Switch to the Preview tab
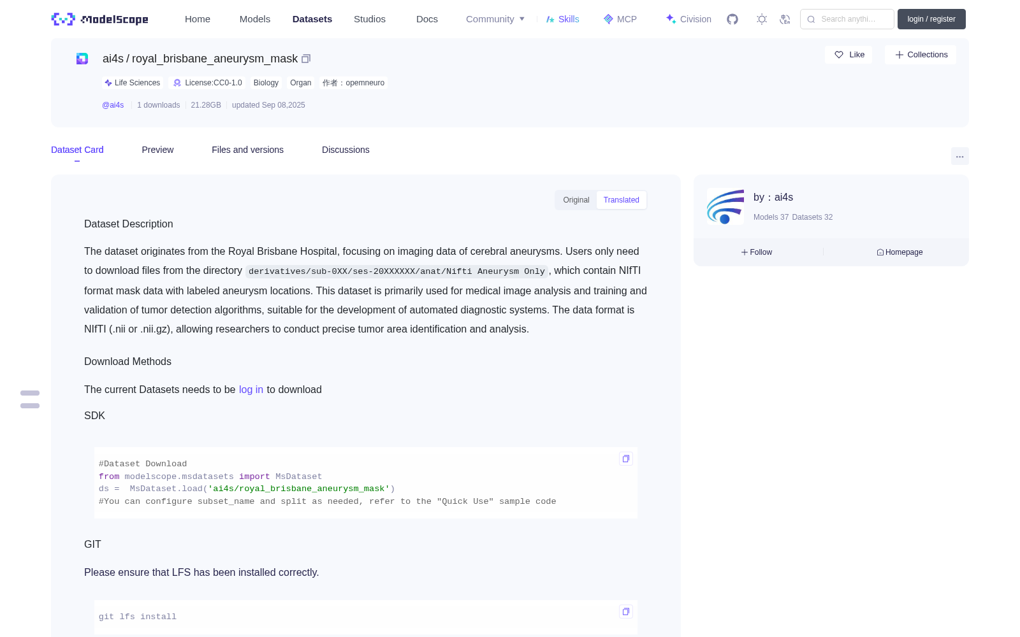1020x637 pixels. point(157,150)
